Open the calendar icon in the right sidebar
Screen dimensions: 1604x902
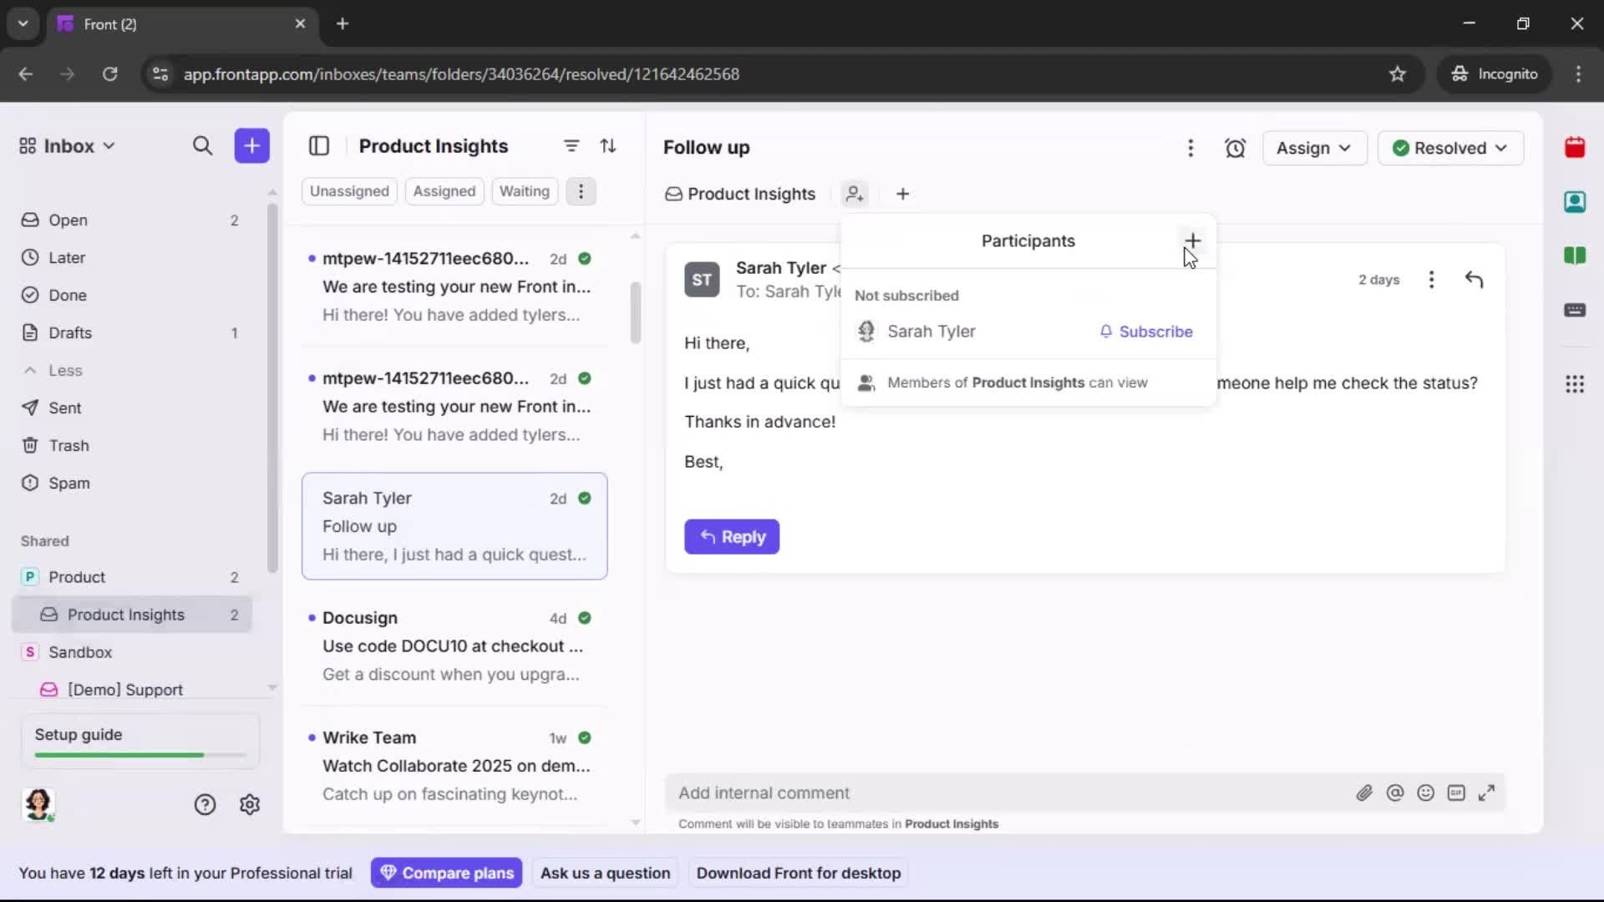[1576, 147]
